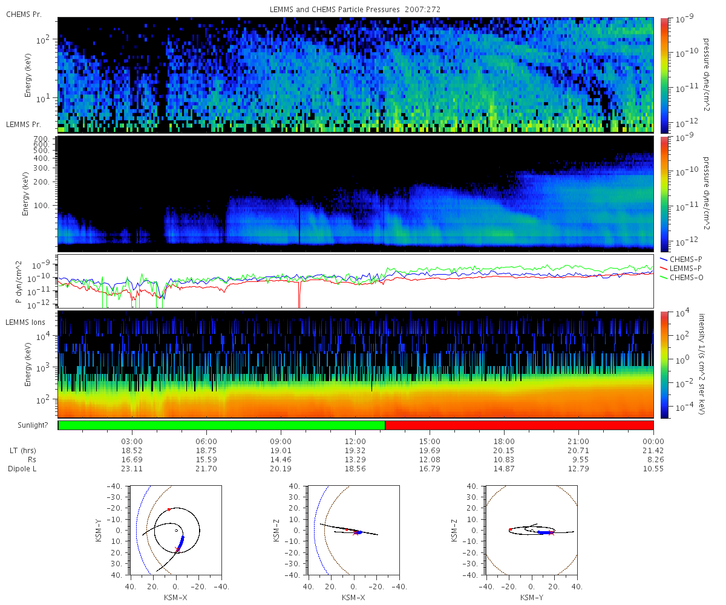Click the 09:00 time axis label
This screenshot has height=605, width=726.
click(x=281, y=442)
